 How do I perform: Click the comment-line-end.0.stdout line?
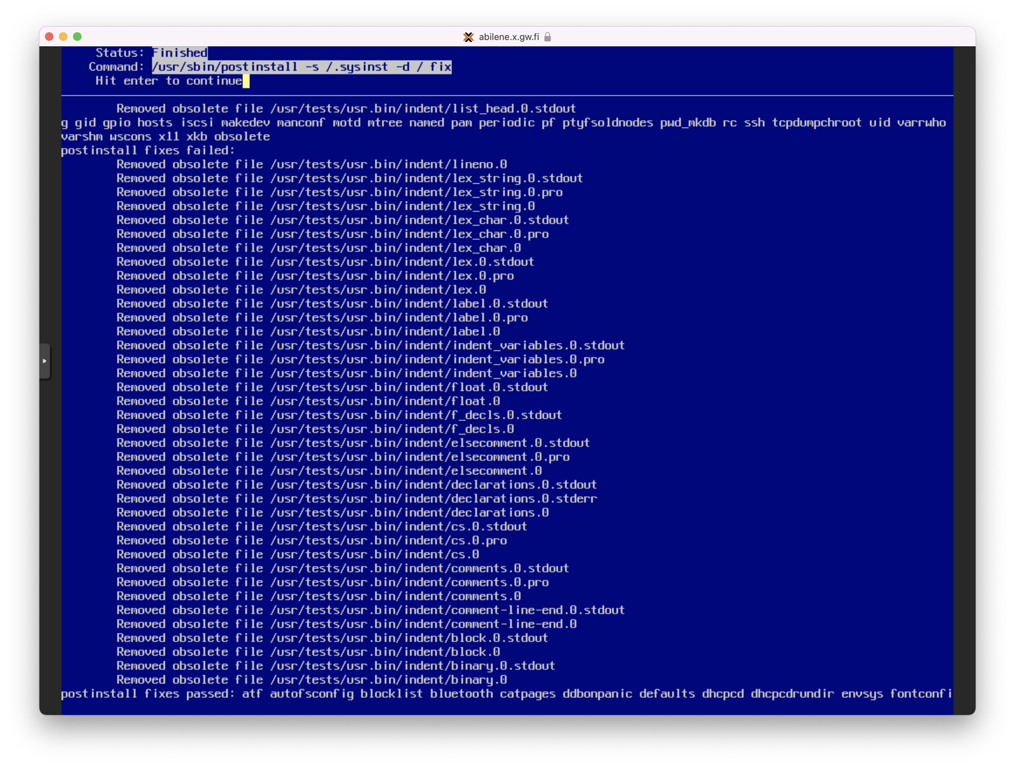tap(371, 610)
